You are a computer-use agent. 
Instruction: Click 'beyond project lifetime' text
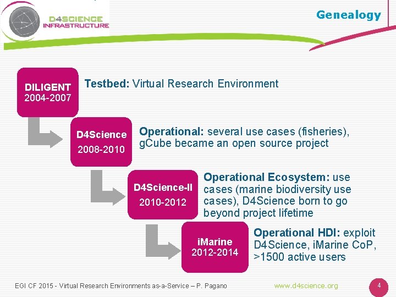258,213
